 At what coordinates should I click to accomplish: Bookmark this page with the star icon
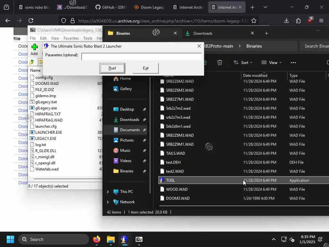click(x=254, y=21)
